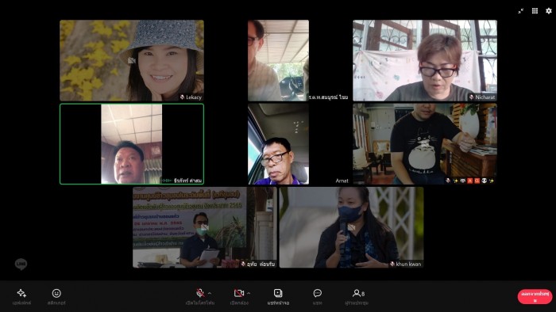556x312 pixels.
Task: Select khun kwan's video tile
Action: [x=351, y=227]
